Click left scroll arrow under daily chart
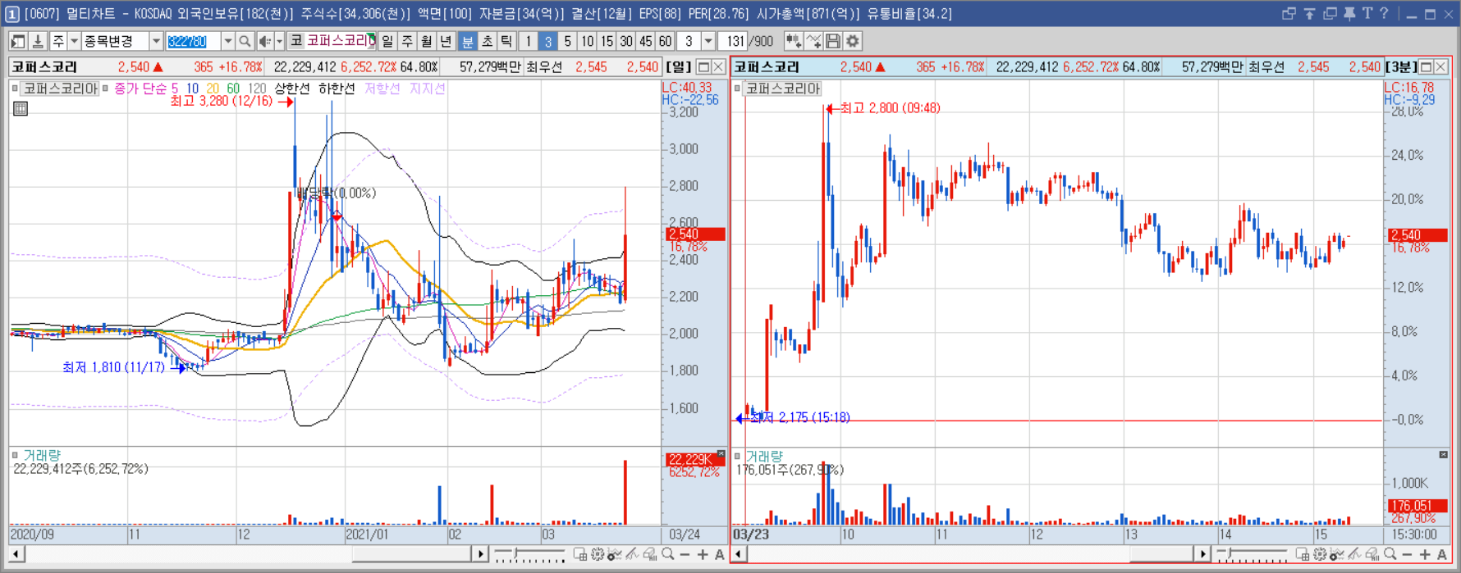The image size is (1461, 573). coord(16,554)
